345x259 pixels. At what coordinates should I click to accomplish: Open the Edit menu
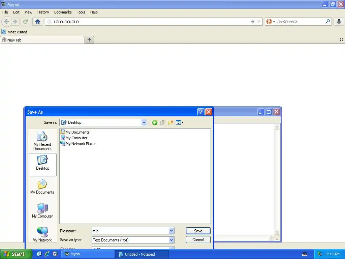[x=16, y=12]
